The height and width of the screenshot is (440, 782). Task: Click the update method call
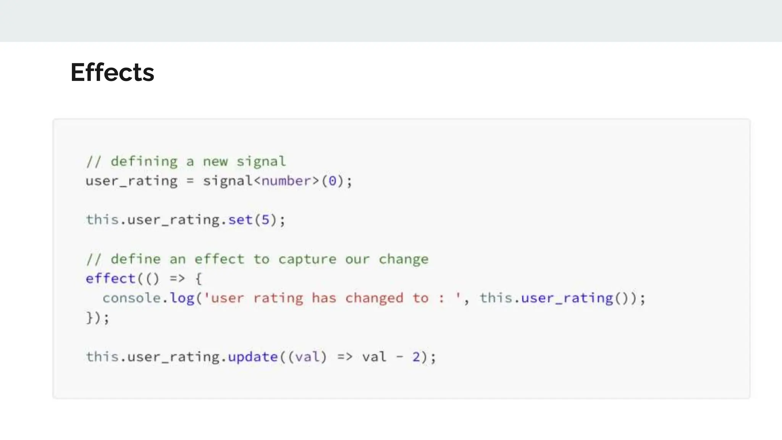(253, 357)
